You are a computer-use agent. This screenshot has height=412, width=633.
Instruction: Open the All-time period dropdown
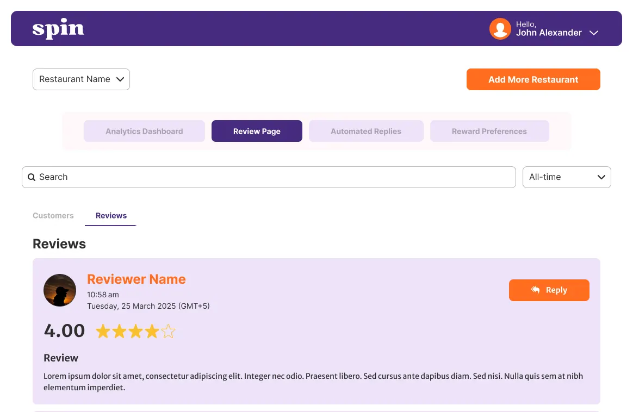coord(567,177)
